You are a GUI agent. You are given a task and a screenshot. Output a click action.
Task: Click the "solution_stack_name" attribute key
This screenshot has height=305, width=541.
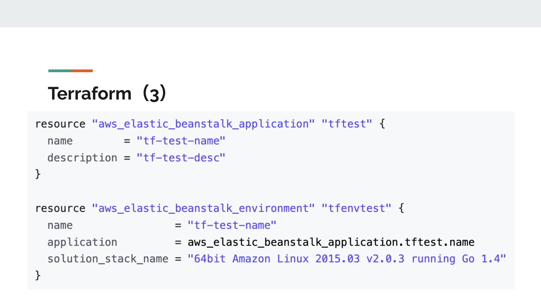(108, 259)
